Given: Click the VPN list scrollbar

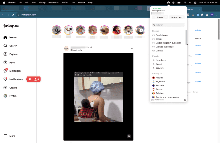Looking at the screenshot, I should pos(186,37).
